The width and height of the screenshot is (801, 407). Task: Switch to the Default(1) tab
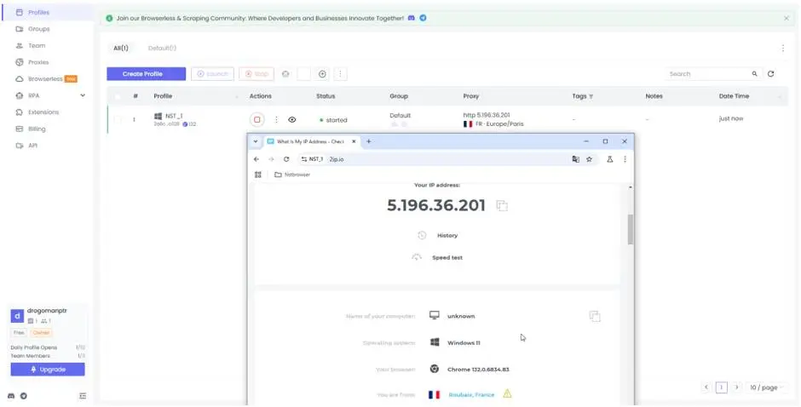tap(162, 48)
